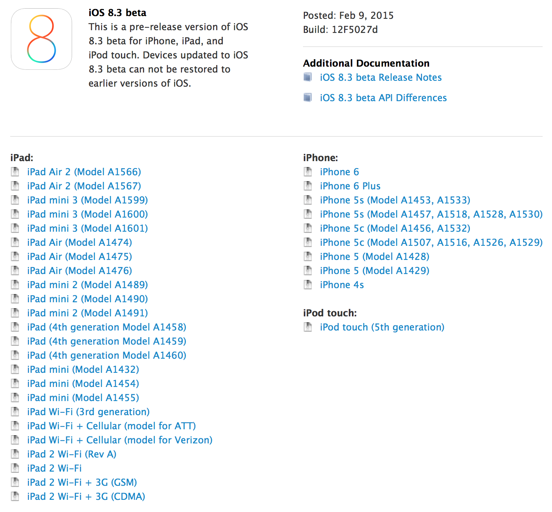Open iOS 8.3 beta API Differences
Viewport: 552px width, 512px height.
point(383,98)
